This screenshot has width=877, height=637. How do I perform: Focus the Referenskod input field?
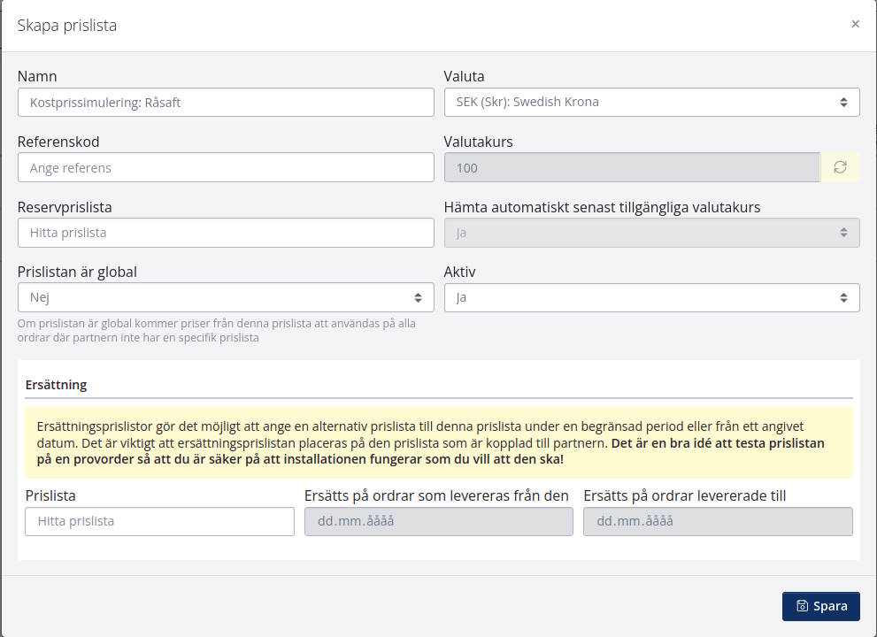tap(226, 167)
